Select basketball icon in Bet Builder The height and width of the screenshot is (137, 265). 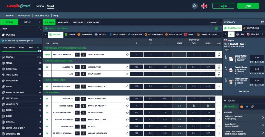click(242, 107)
